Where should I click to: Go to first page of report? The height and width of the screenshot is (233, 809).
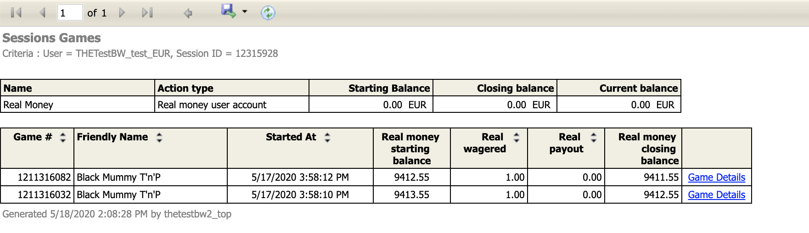tap(16, 13)
